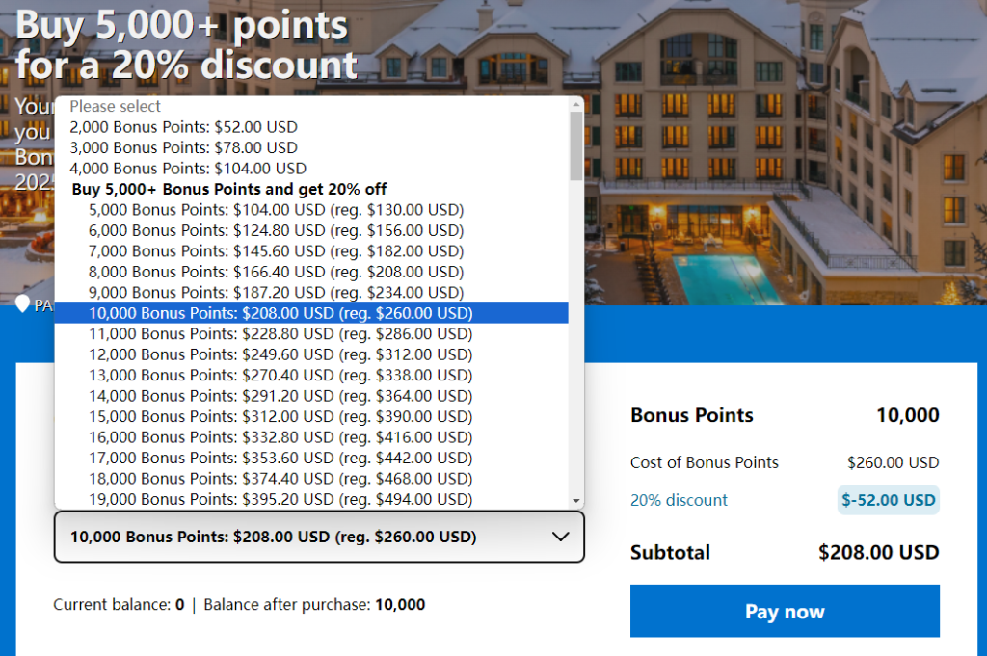Click the dropdown chevron arrow icon
The height and width of the screenshot is (656, 987).
tap(558, 537)
